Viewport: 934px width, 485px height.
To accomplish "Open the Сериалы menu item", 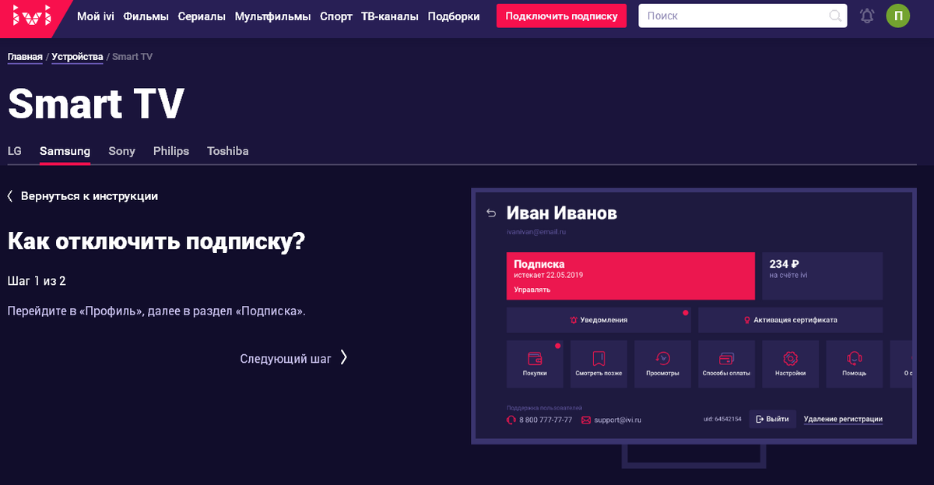I will (x=202, y=16).
